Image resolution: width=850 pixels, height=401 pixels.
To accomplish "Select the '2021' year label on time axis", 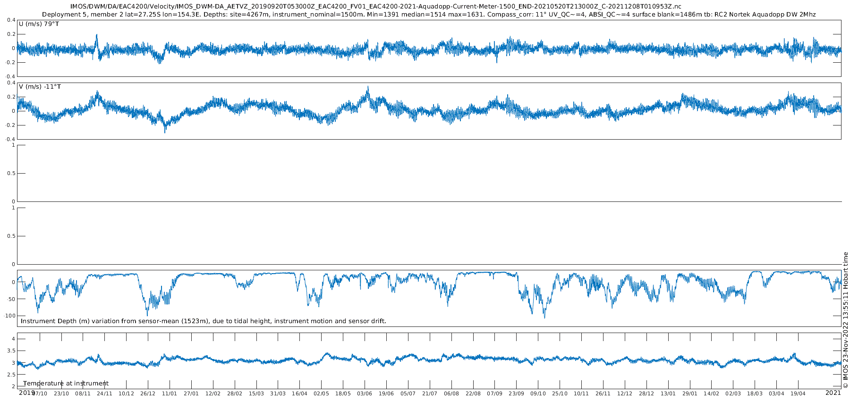I will [x=833, y=393].
